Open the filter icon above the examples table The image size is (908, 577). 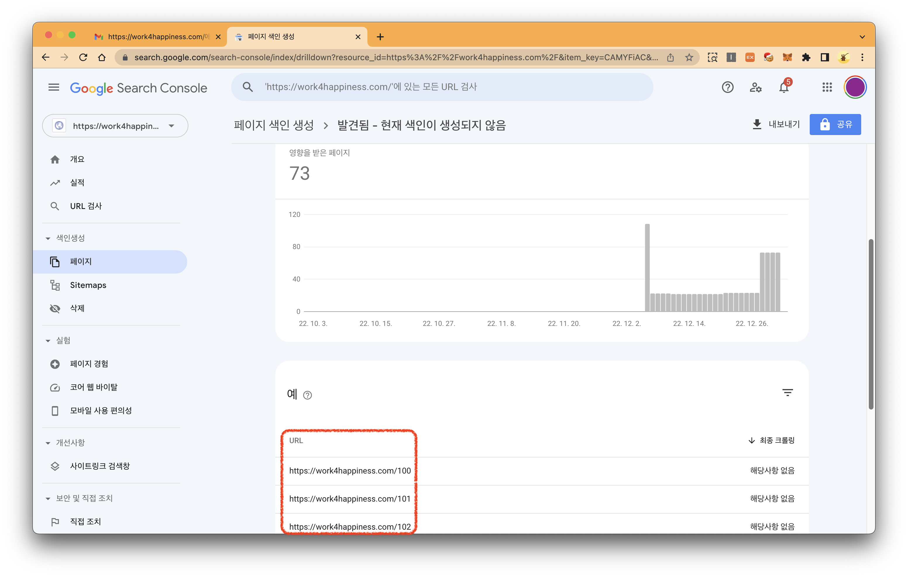788,392
